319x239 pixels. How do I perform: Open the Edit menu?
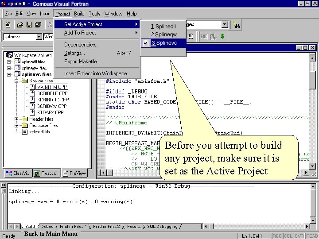coord(19,14)
